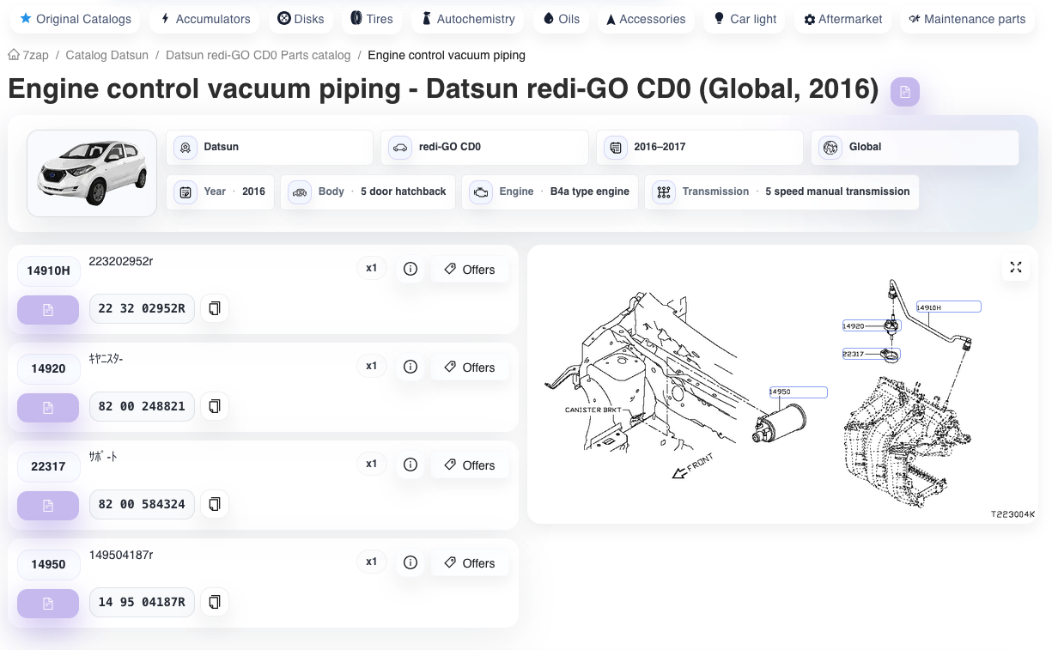Image resolution: width=1052 pixels, height=650 pixels.
Task: Select the Global region field
Action: click(915, 147)
